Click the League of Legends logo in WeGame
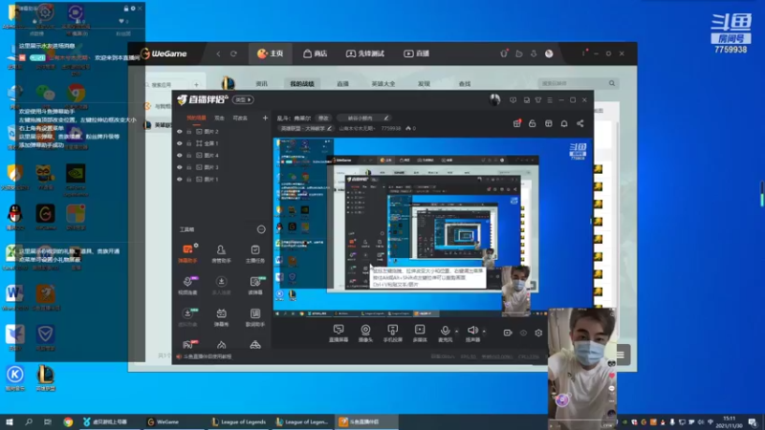The image size is (765, 430). click(x=228, y=83)
